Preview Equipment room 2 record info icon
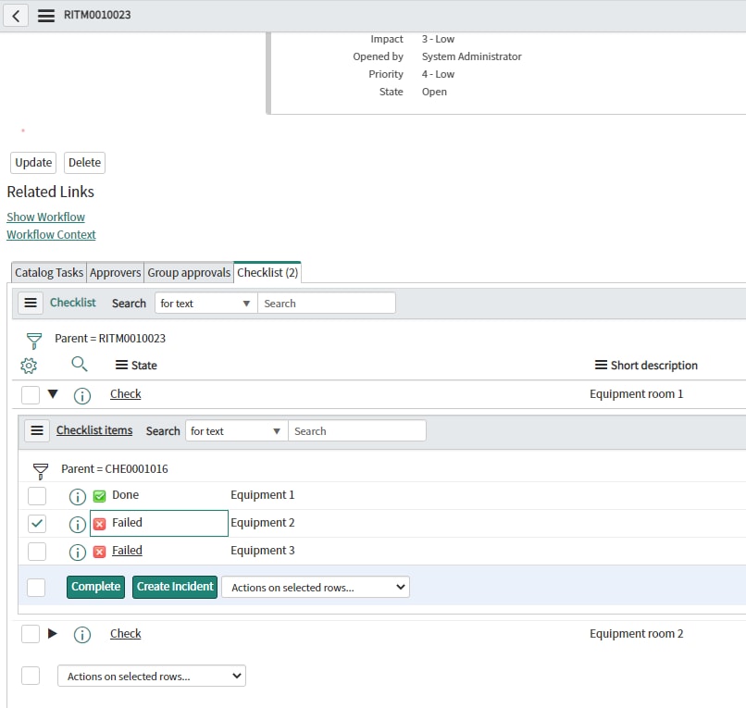This screenshot has height=708, width=746. 81,635
